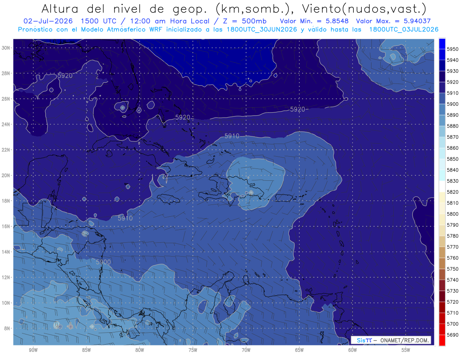Click the '5770' legend value

452,247
